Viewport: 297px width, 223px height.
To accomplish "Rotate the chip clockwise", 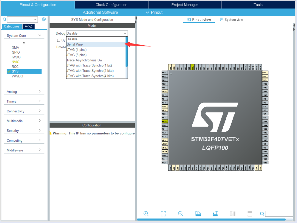I will coord(198,214).
